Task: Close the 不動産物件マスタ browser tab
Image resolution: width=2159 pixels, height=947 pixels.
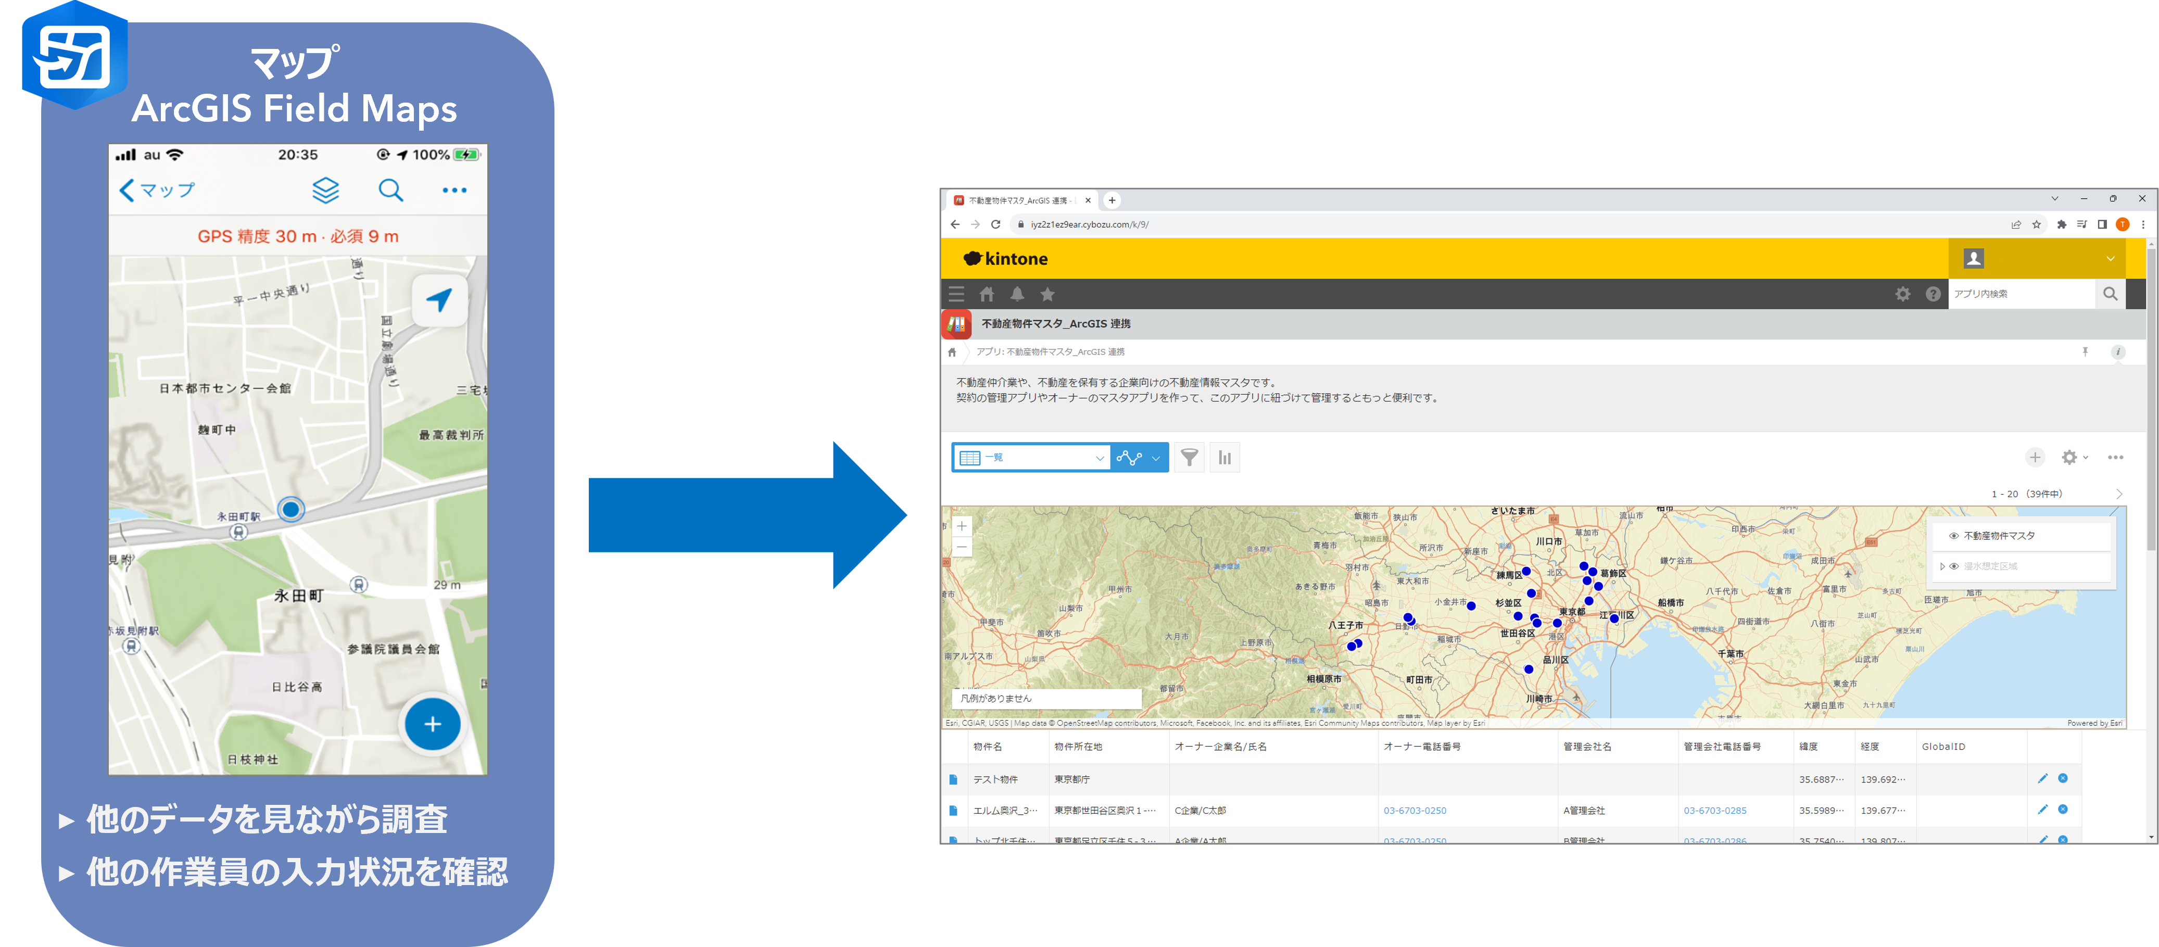Action: tap(1088, 200)
